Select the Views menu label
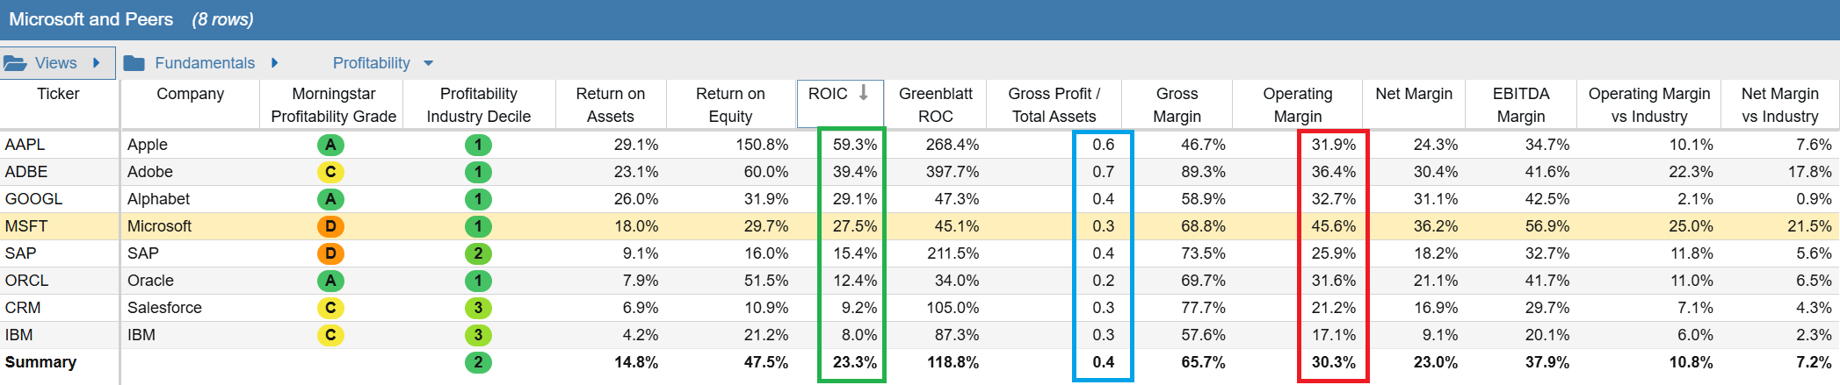 pos(56,63)
